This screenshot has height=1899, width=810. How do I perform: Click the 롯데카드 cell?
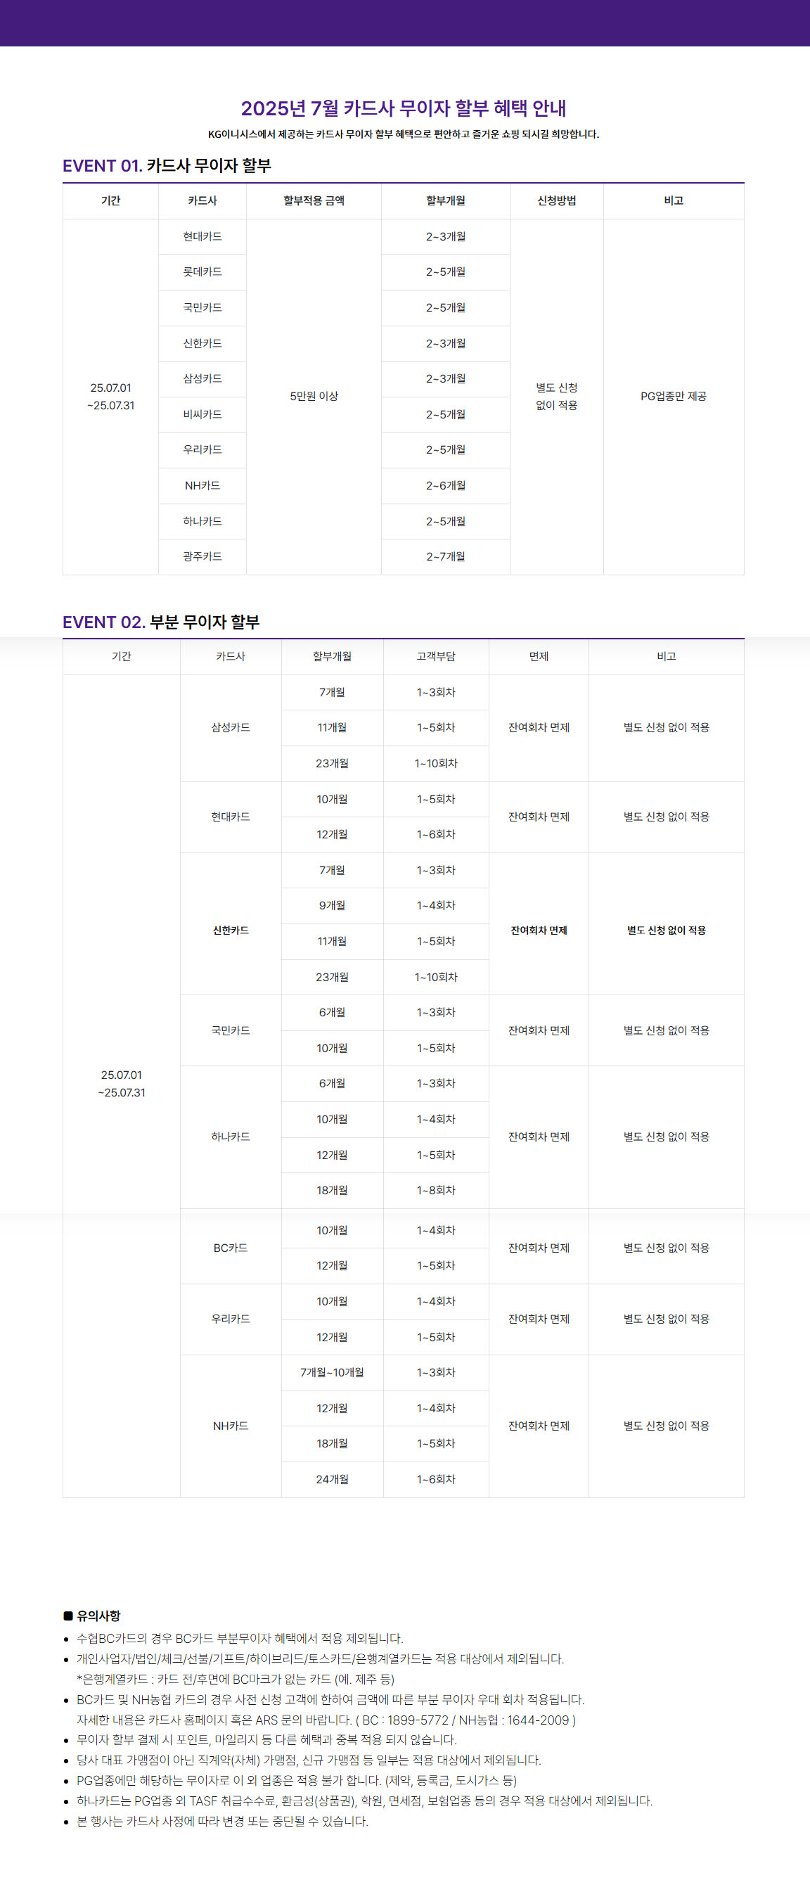202,272
